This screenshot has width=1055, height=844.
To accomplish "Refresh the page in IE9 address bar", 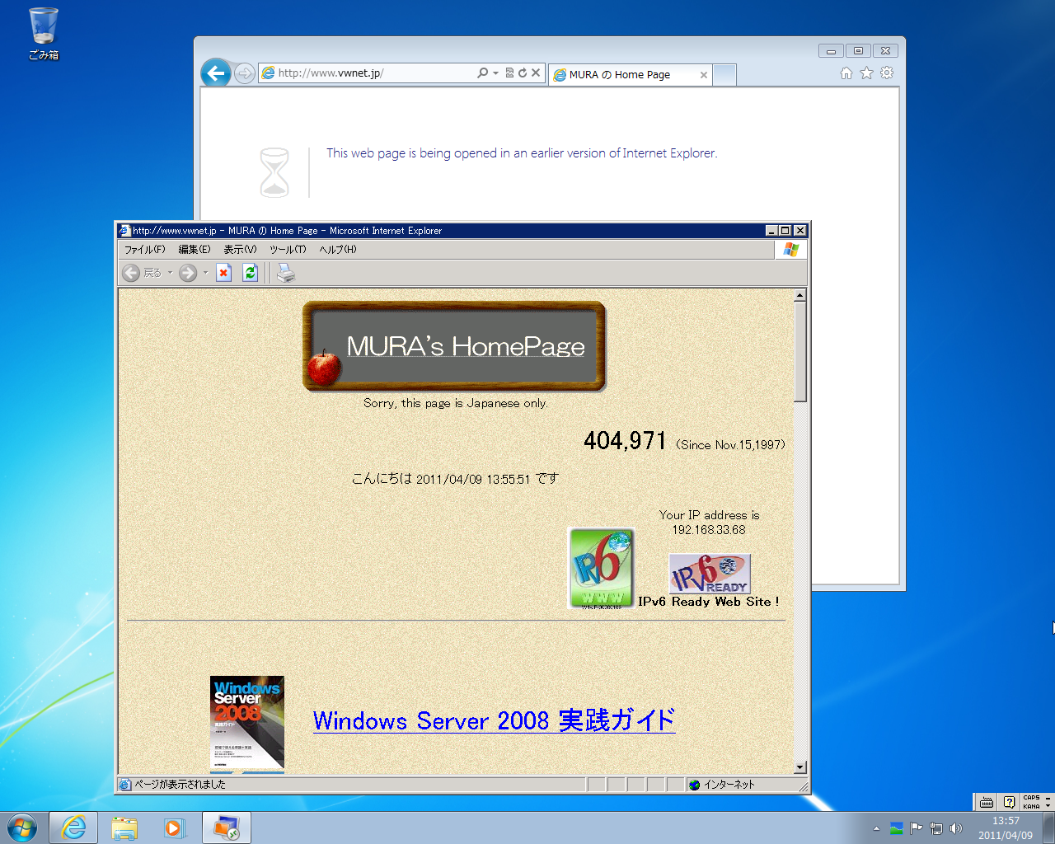I will 522,73.
